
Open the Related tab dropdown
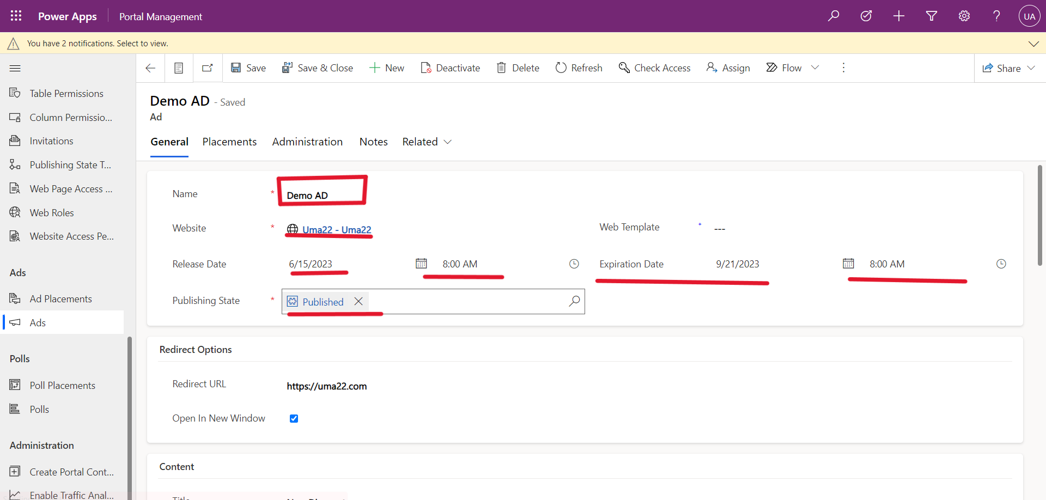427,142
